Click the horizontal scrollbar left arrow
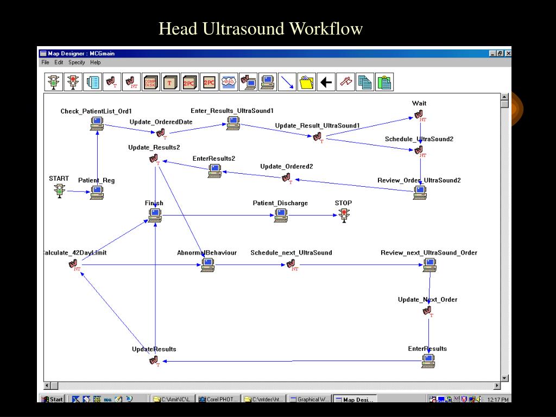The image size is (556, 417). point(47,386)
